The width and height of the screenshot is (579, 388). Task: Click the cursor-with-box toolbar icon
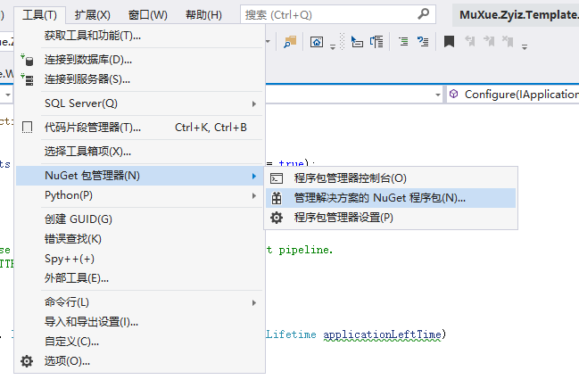point(357,42)
